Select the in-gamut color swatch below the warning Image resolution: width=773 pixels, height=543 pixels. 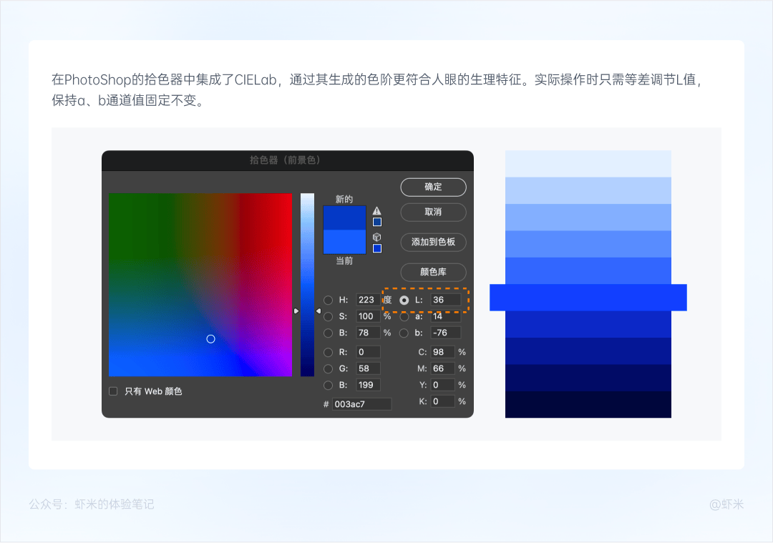[x=377, y=222]
